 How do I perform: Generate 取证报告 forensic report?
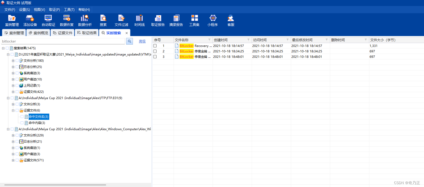pos(158,20)
